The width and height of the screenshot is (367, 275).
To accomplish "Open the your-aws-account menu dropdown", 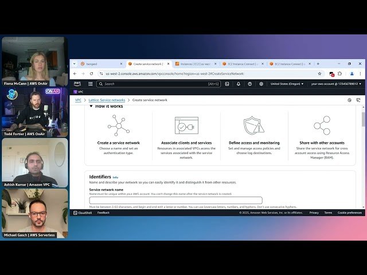I will click(x=336, y=84).
